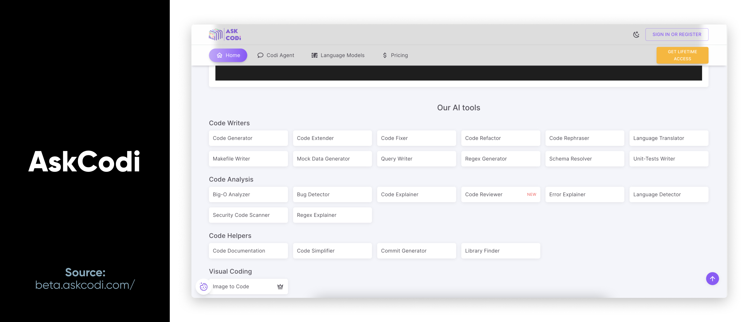
Task: Choose Code Documentation helper
Action: click(248, 251)
